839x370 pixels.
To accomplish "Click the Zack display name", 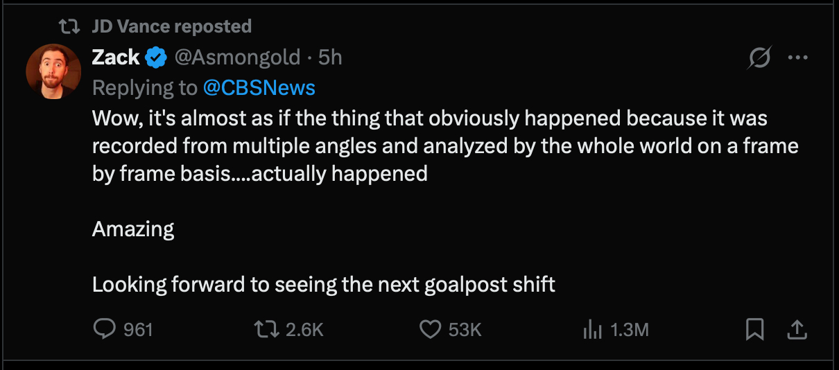I will [116, 58].
